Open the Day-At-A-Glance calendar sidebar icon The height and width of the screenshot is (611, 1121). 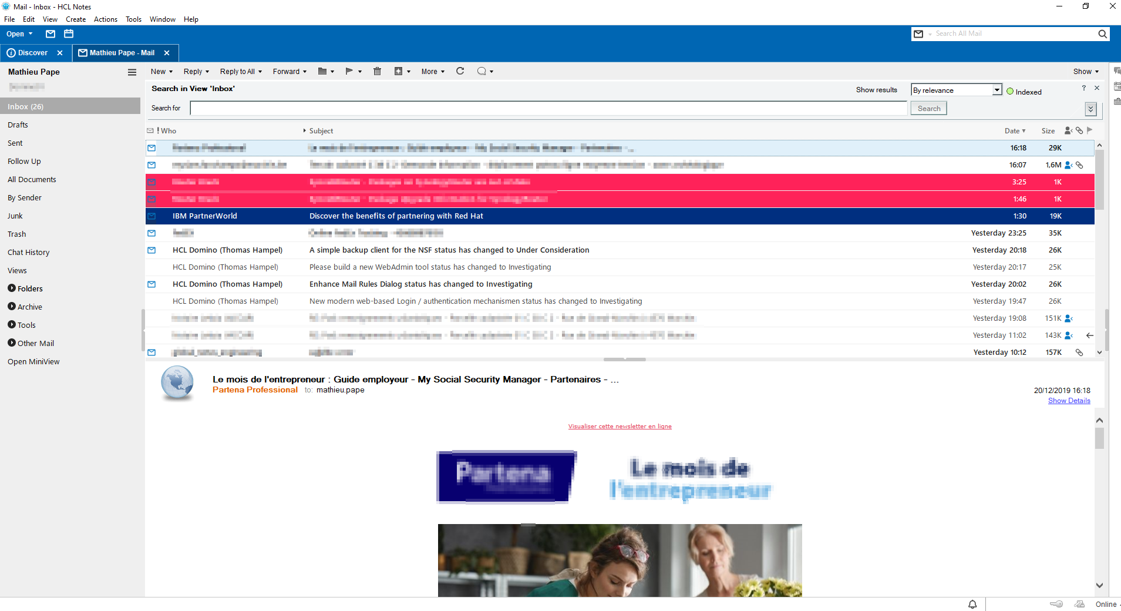(x=1117, y=86)
